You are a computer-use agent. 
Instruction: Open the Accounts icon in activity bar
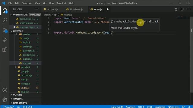point(5,90)
